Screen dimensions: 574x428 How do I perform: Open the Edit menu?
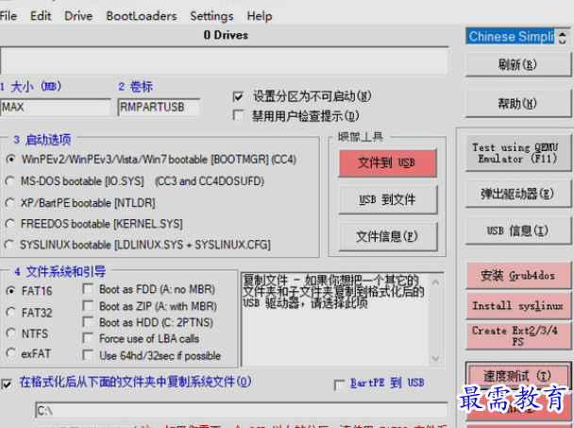41,16
